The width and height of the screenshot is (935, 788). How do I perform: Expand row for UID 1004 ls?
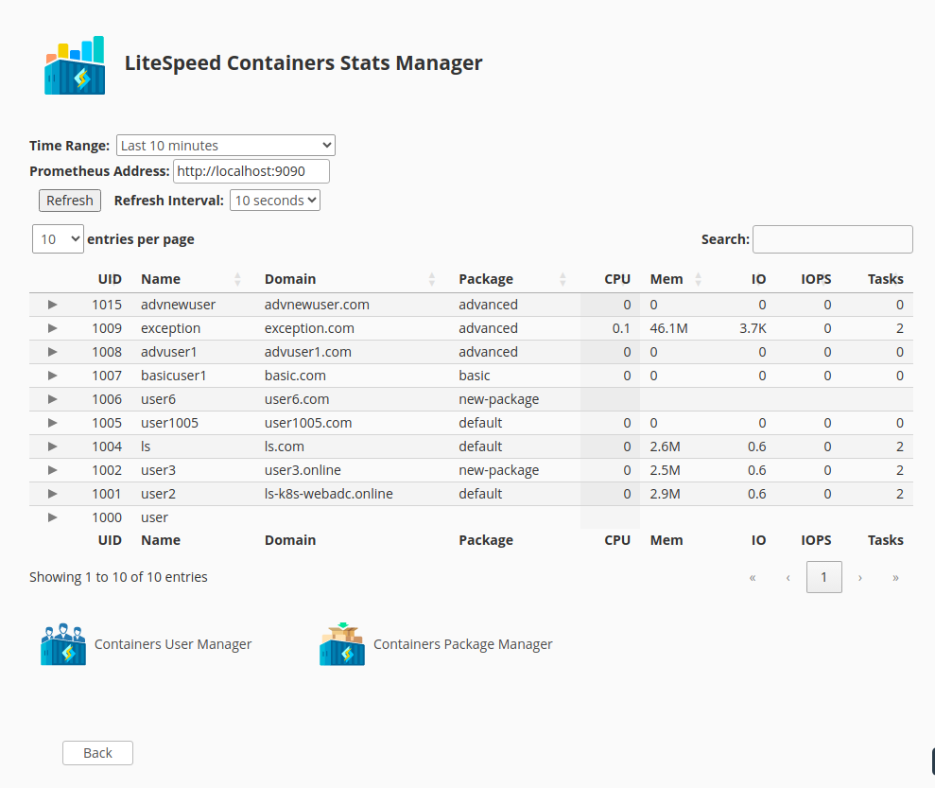[x=53, y=447]
